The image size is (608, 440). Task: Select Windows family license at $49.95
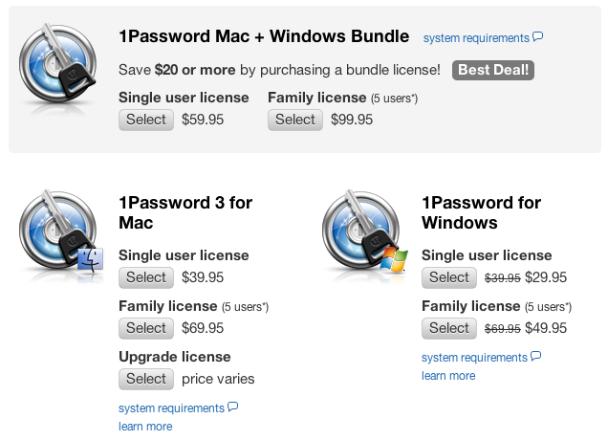pyautogui.click(x=449, y=328)
